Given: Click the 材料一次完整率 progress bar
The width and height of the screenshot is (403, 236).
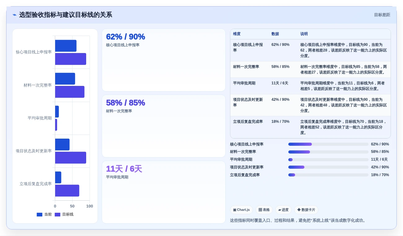Looking at the screenshot, I should pyautogui.click(x=328, y=152).
